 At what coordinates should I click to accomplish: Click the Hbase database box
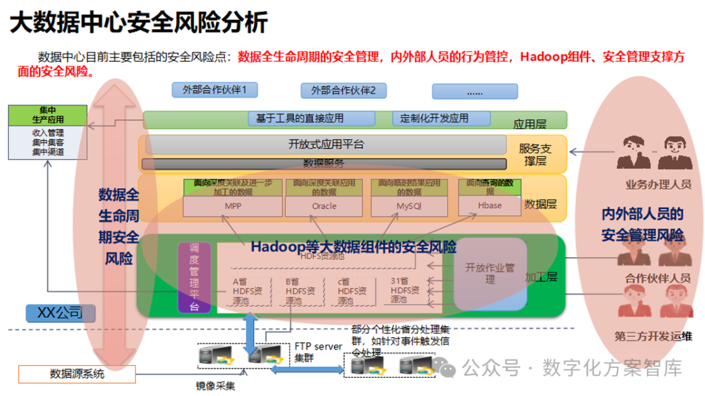[490, 205]
